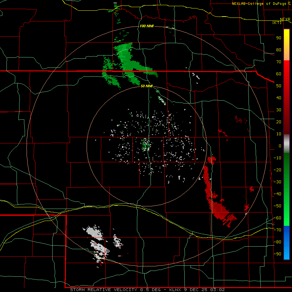Viewport: 292px width, 292px height.
Task: Click the blue bottom segment of velocity scale
Action: pos(286,243)
